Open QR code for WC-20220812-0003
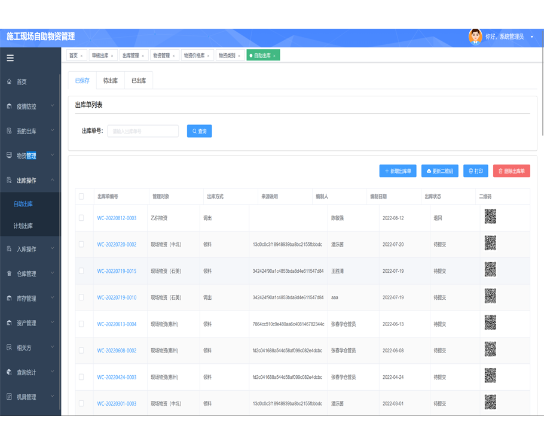 click(490, 217)
